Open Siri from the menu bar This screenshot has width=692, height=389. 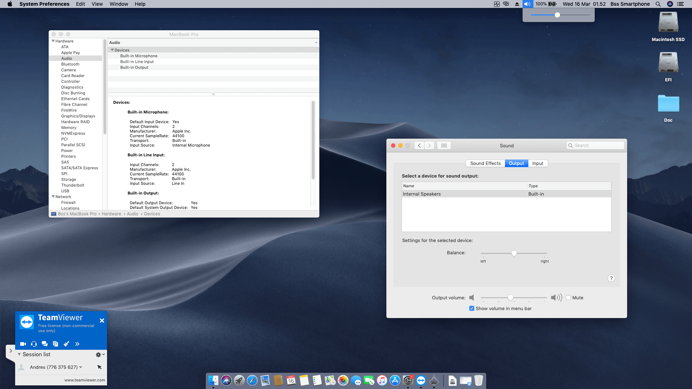[x=670, y=4]
